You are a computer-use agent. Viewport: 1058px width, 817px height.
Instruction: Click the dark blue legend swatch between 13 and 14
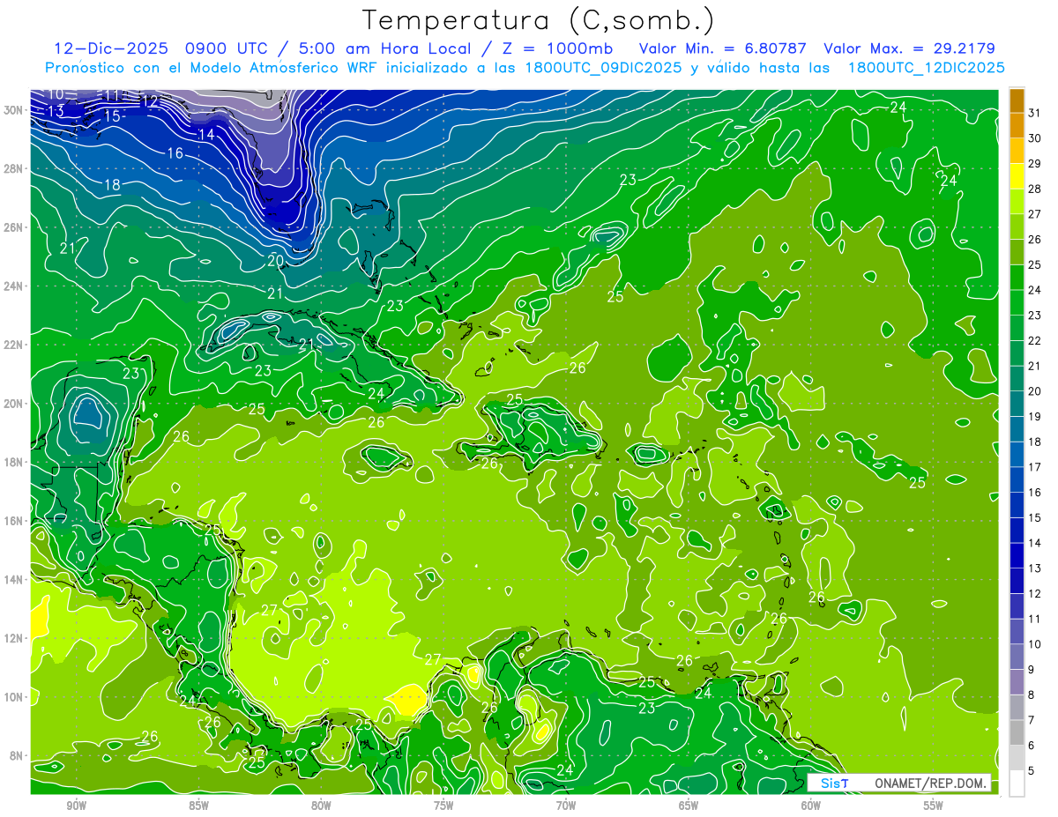[1017, 555]
